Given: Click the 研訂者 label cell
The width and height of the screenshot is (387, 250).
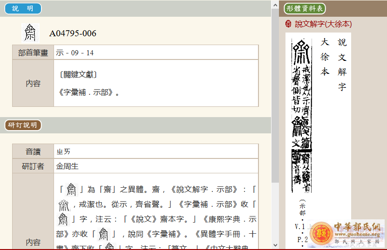Looking at the screenshot, I should pyautogui.click(x=33, y=166).
